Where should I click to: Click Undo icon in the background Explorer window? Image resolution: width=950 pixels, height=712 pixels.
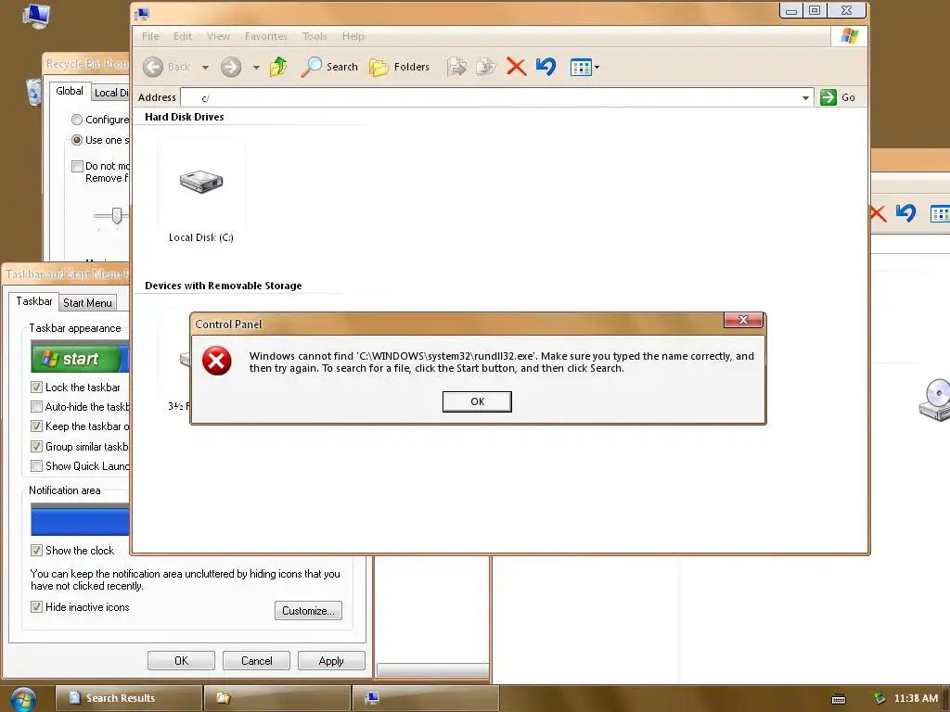(x=905, y=213)
